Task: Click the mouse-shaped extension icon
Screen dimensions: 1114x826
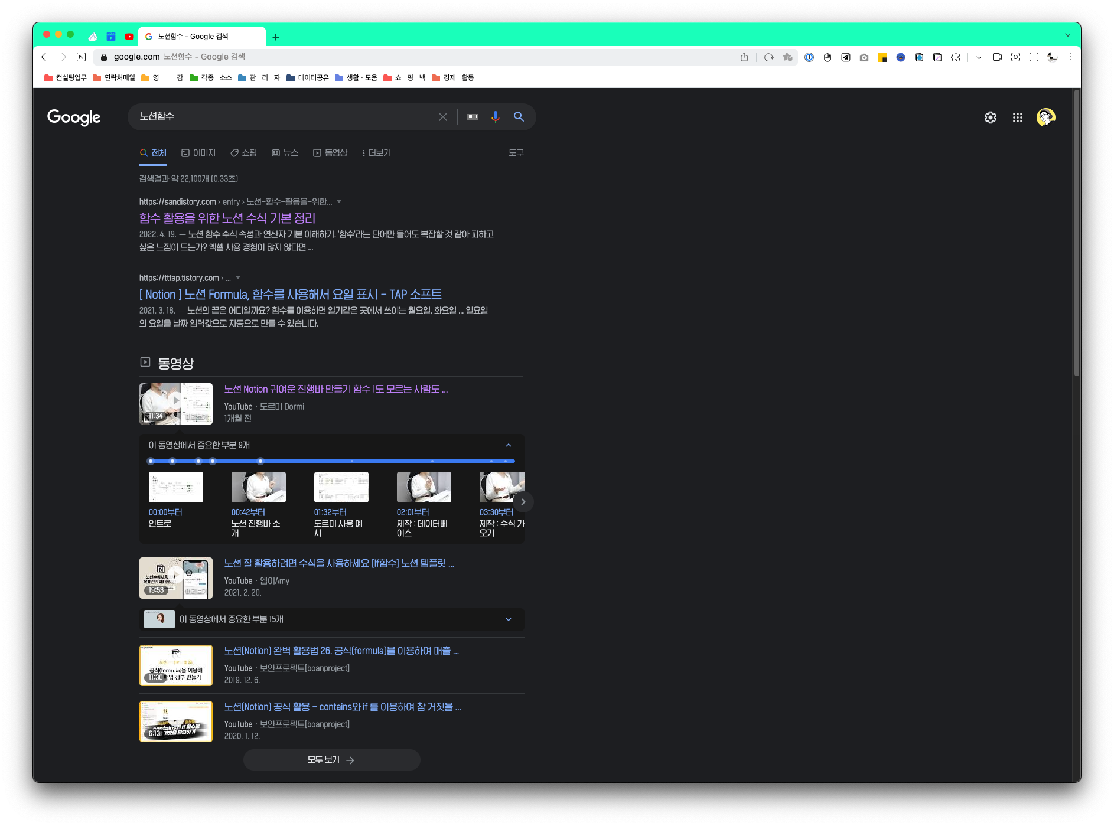Action: point(828,57)
